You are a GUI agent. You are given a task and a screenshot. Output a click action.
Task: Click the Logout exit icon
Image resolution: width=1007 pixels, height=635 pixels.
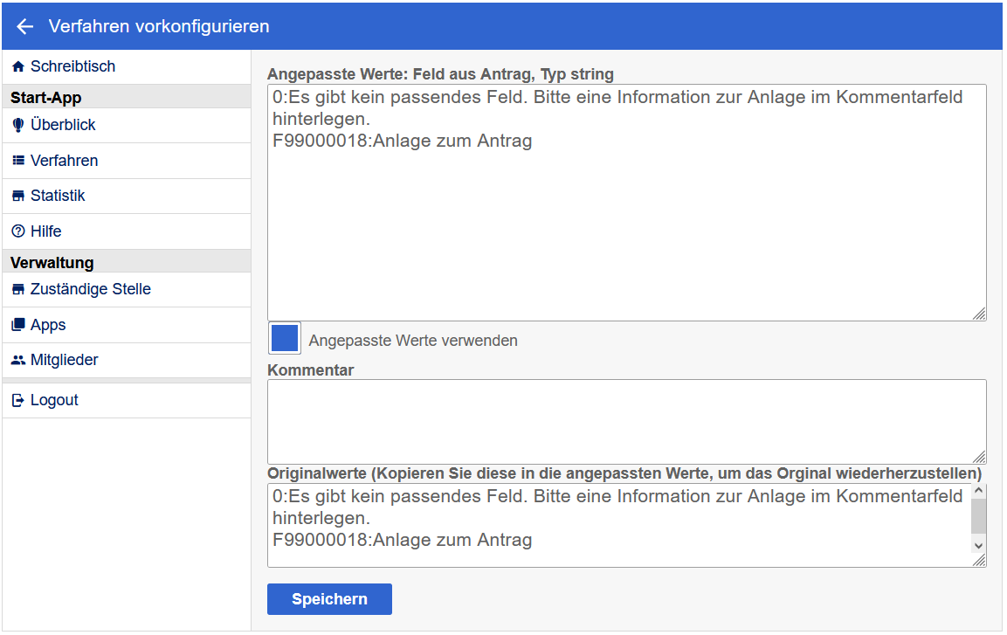coord(18,401)
